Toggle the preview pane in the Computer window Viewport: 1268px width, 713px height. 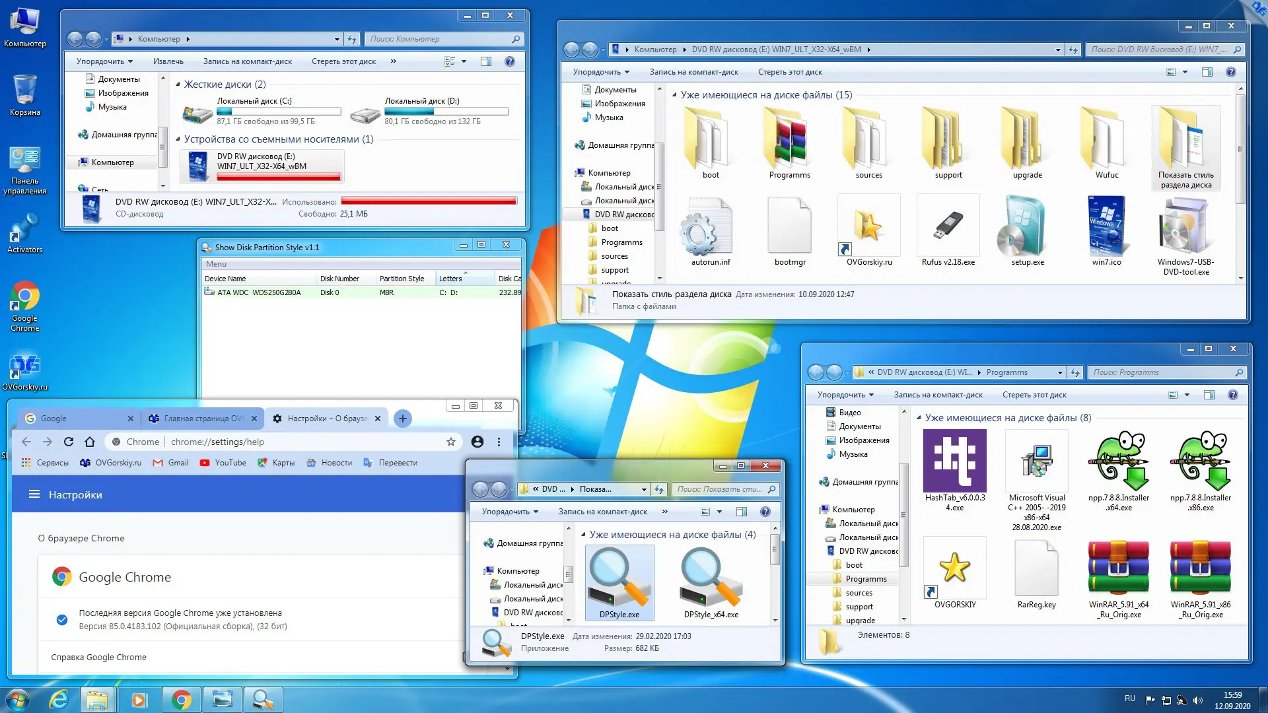click(487, 61)
